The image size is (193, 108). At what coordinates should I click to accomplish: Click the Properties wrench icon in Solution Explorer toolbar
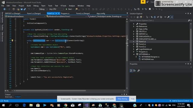point(168,17)
